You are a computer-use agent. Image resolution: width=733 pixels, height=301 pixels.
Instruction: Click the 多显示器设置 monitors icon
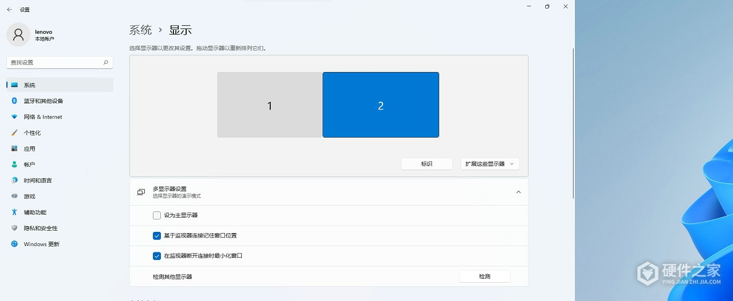click(x=141, y=192)
